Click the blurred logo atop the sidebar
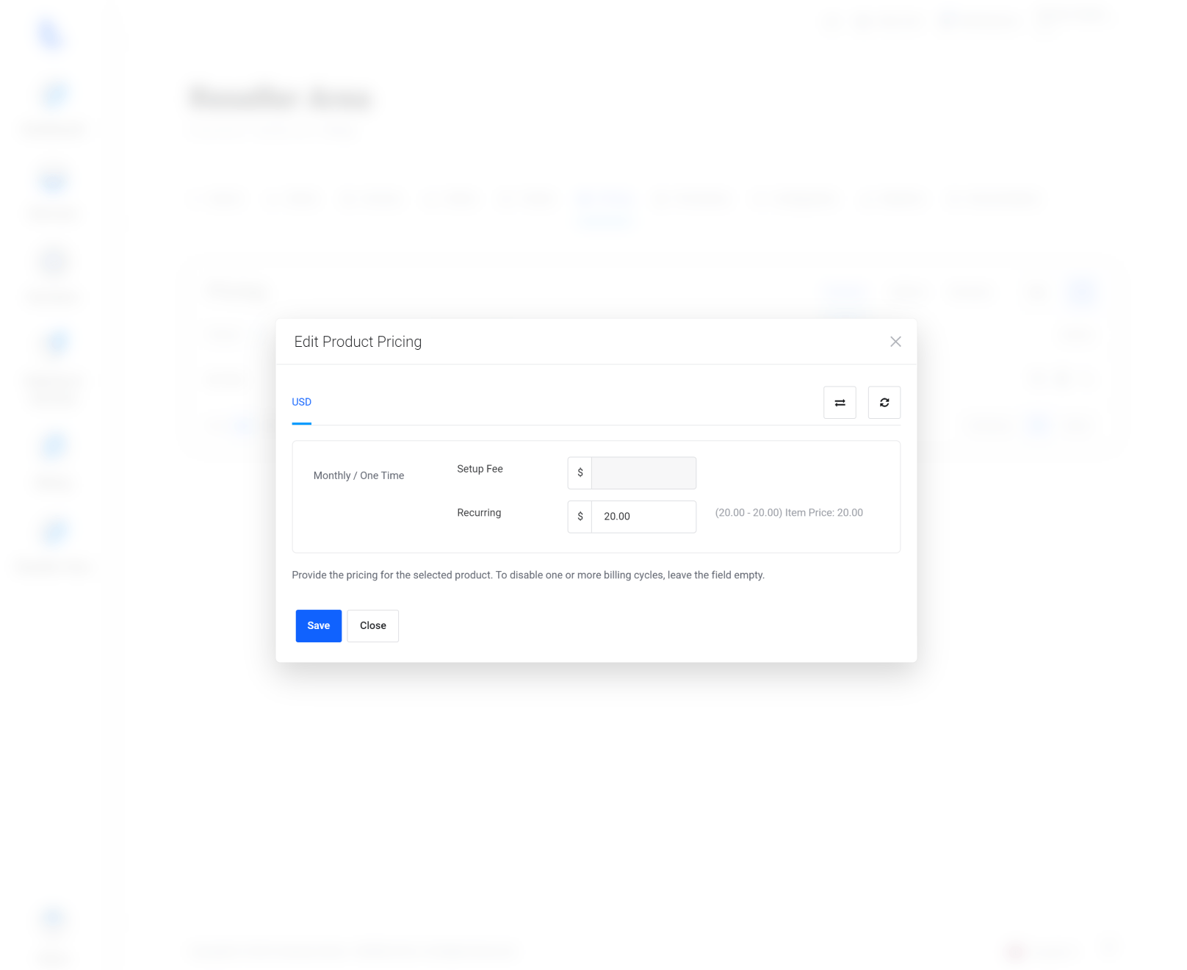1187x970 pixels. pos(51,33)
